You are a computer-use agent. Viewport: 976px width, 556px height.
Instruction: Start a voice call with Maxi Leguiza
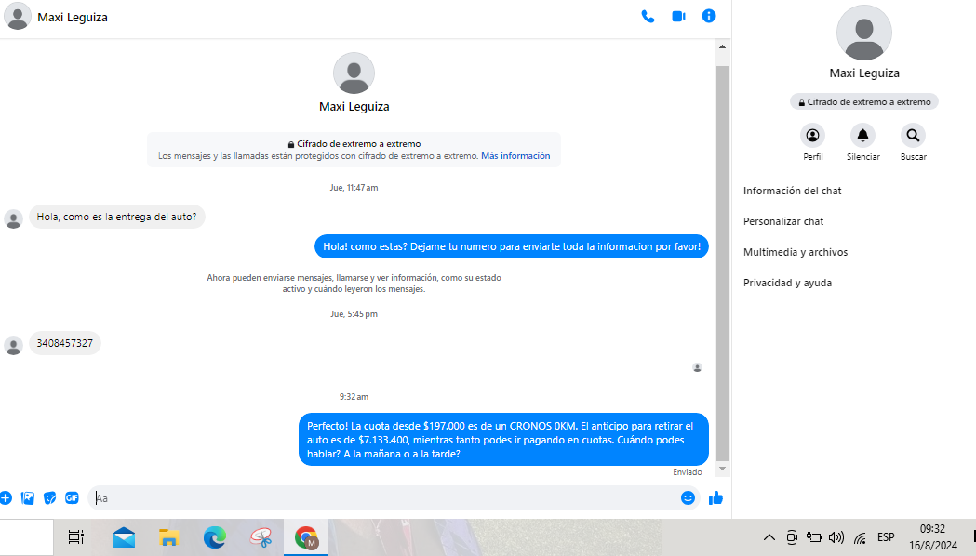tap(648, 17)
